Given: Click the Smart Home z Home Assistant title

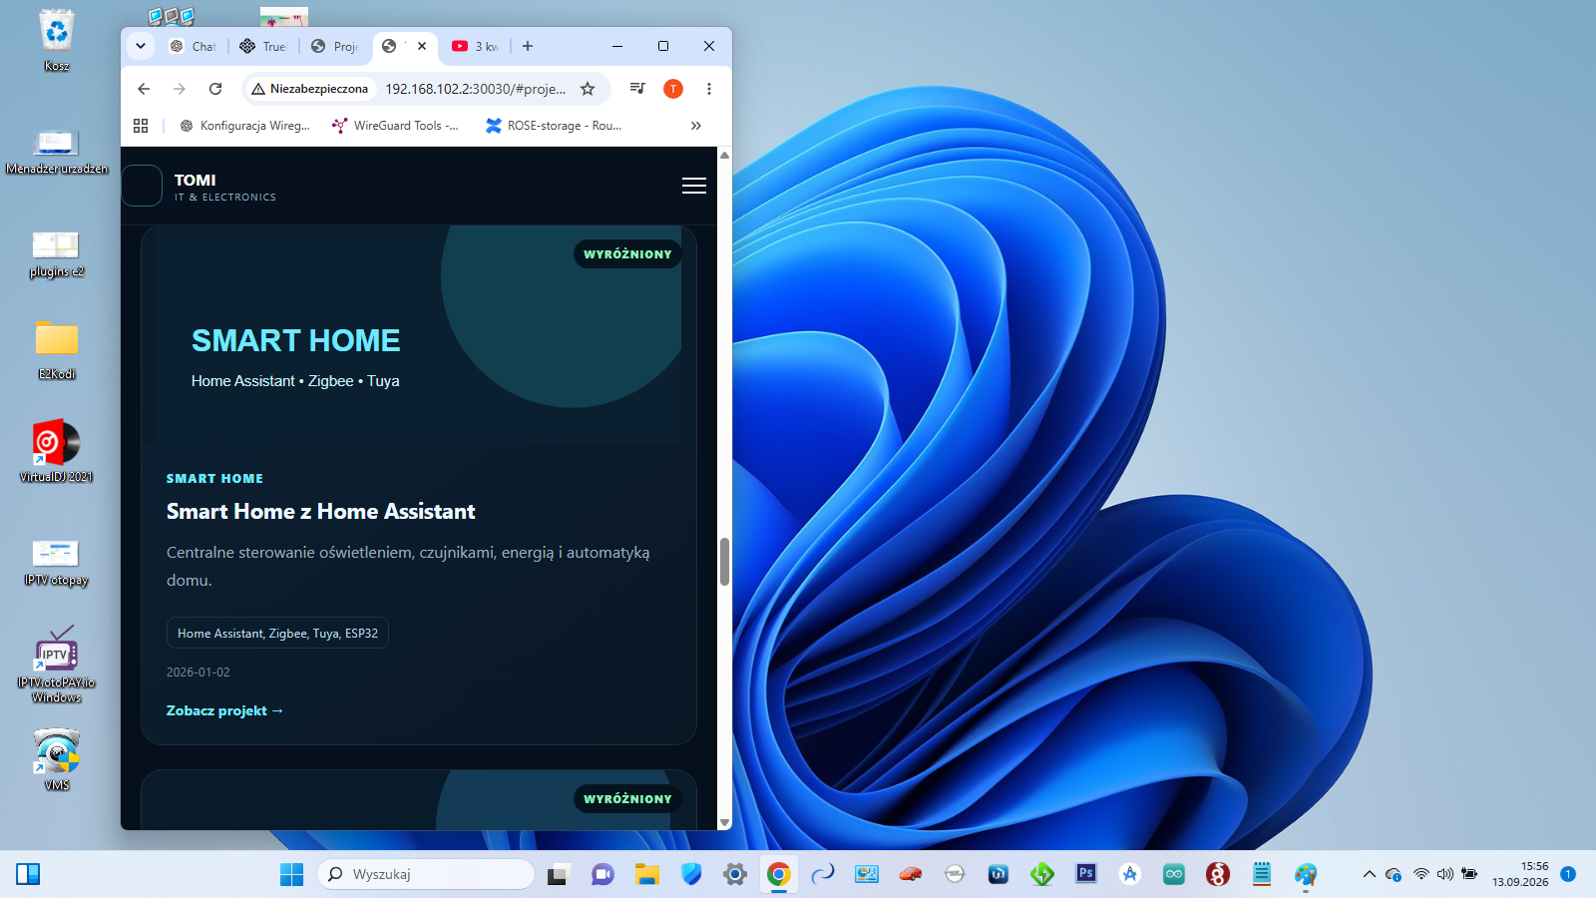Looking at the screenshot, I should pos(321,512).
